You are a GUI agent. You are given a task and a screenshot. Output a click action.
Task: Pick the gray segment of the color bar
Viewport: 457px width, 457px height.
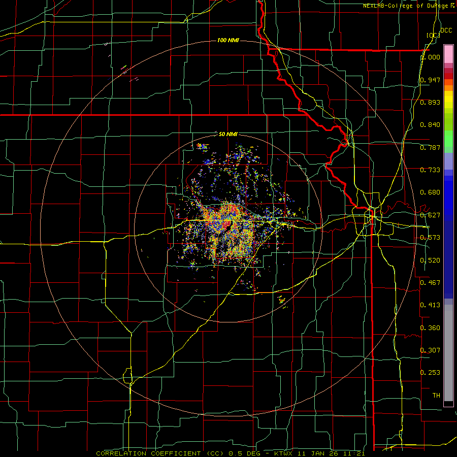[x=448, y=353]
